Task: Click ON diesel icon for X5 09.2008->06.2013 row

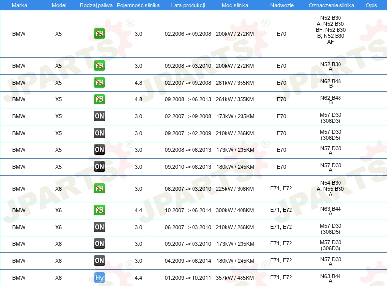Action: click(99, 149)
